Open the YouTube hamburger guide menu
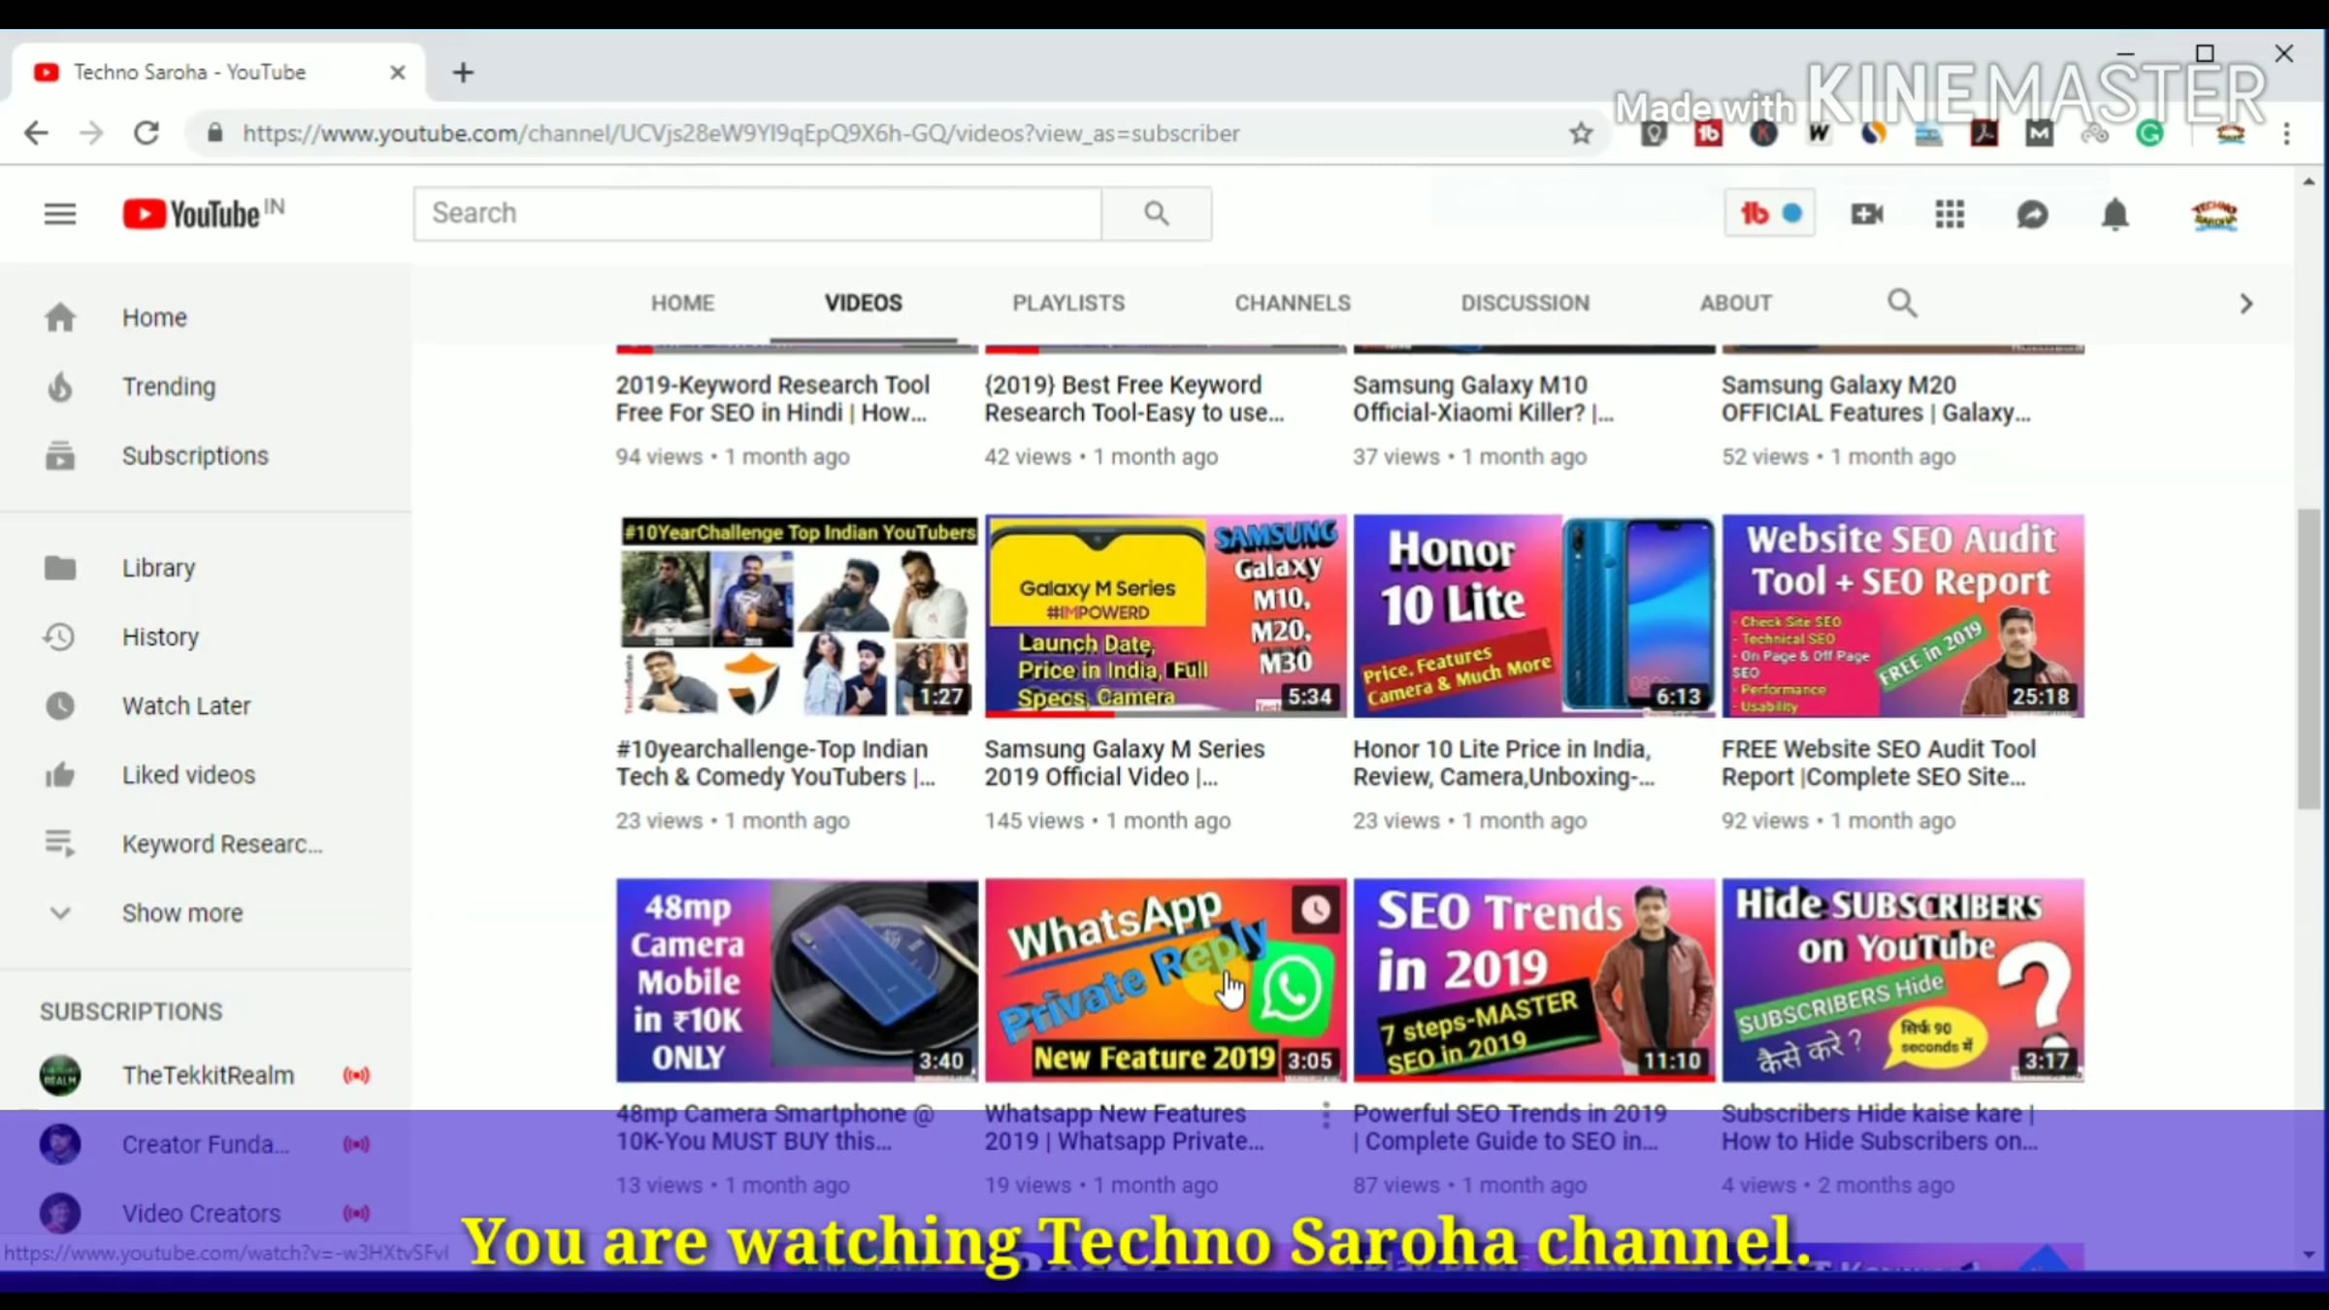The image size is (2329, 1310). 60,213
